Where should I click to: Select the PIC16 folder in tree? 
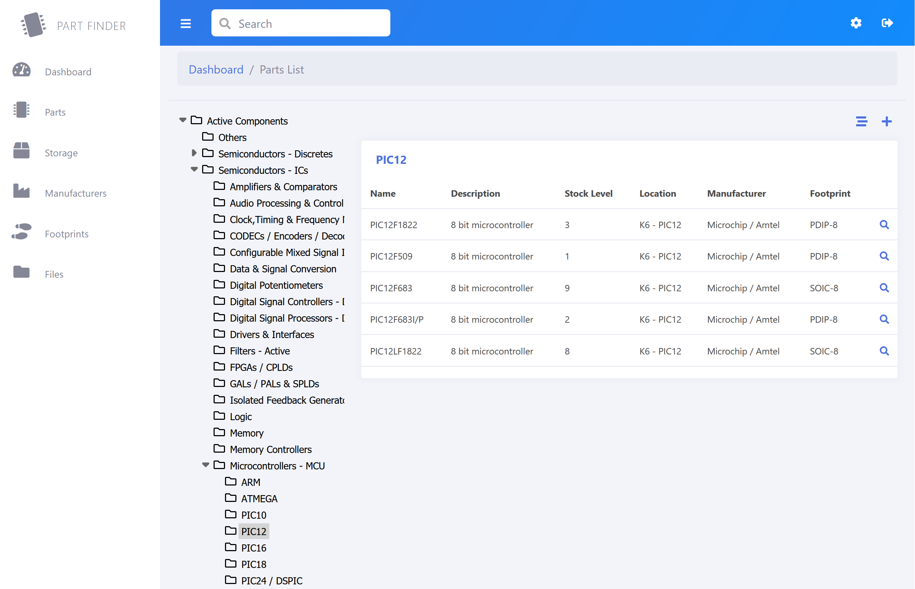253,548
